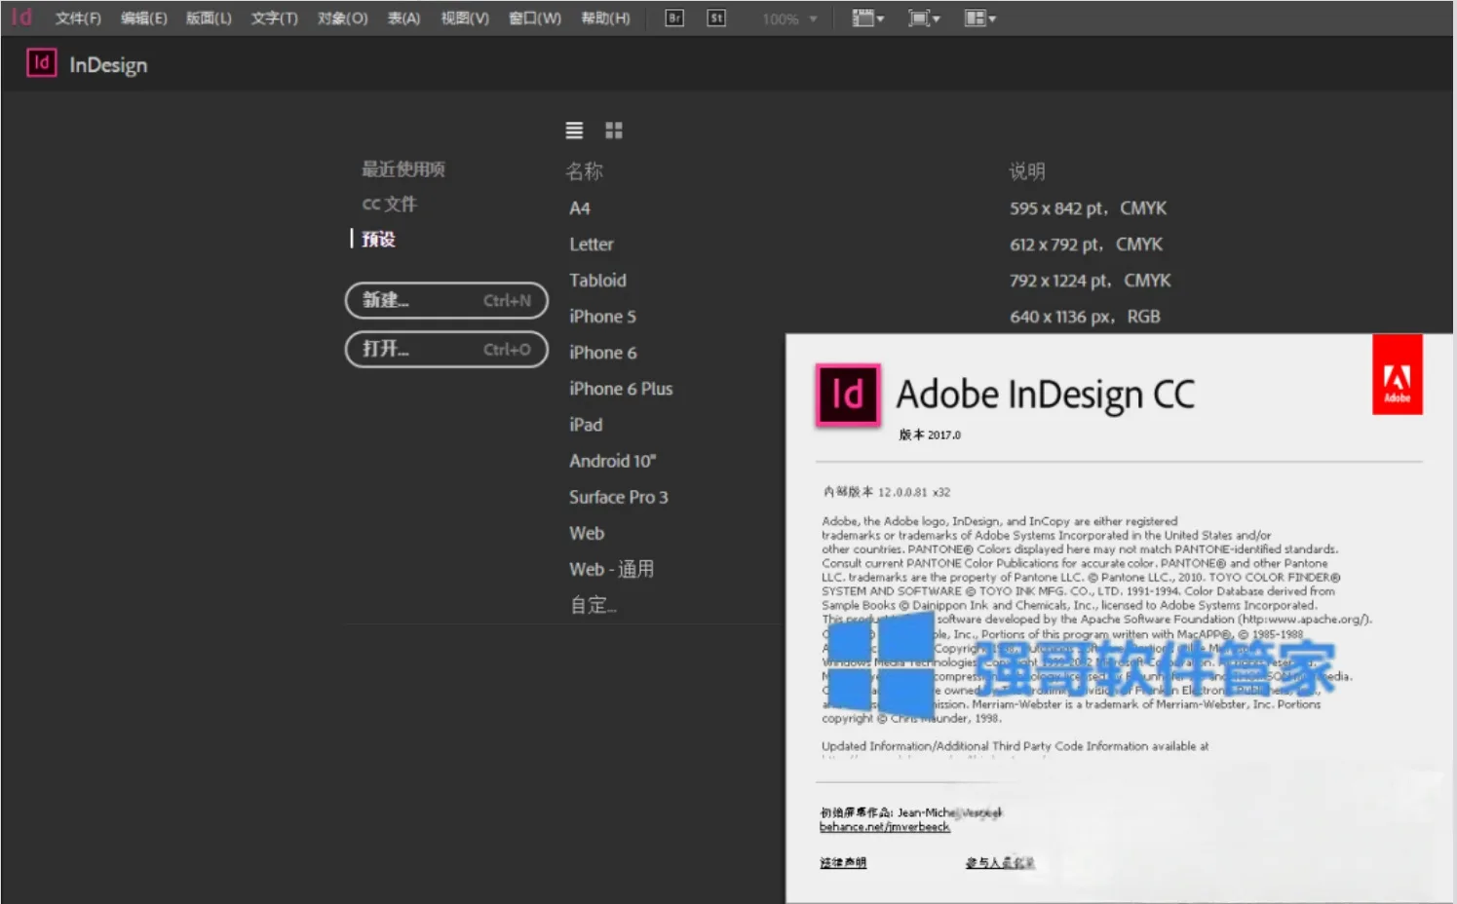Click the 595 x 842 pt, CMYK description
The height and width of the screenshot is (904, 1457).
pos(1088,208)
